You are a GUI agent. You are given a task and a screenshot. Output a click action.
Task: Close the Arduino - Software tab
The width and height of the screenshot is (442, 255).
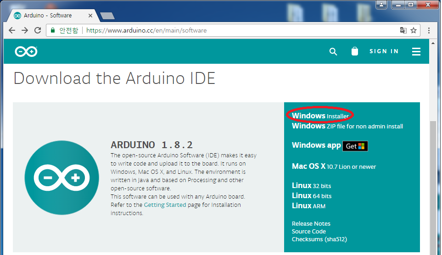click(90, 16)
